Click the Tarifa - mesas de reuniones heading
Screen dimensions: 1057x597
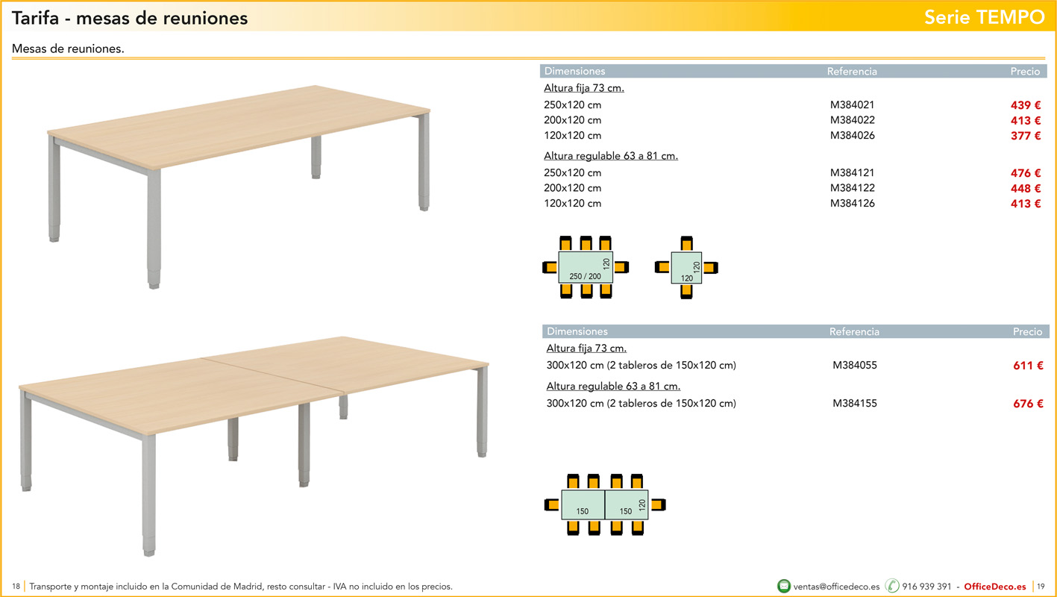pyautogui.click(x=130, y=18)
